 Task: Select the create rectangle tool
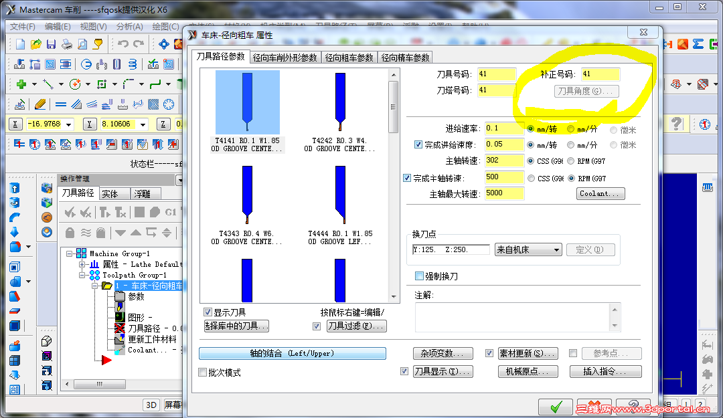coord(102,84)
